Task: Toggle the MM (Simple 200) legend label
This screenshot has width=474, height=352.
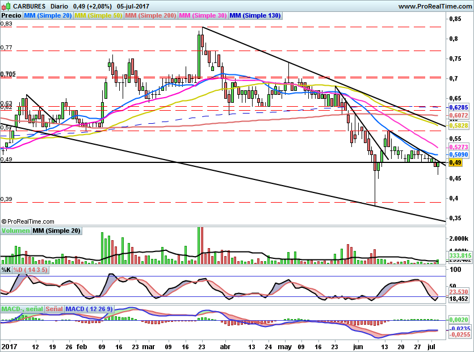Action: coord(150,16)
